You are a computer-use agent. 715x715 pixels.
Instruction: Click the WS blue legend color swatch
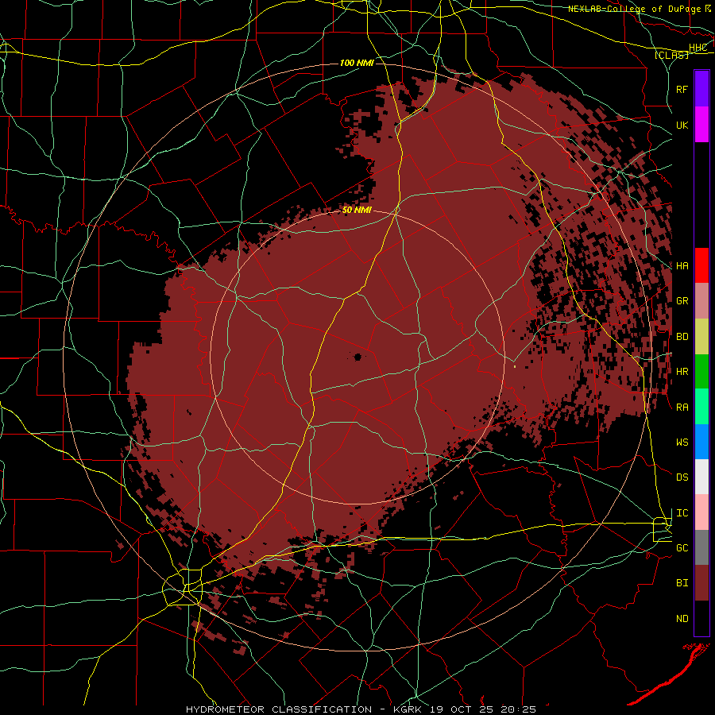(701, 442)
